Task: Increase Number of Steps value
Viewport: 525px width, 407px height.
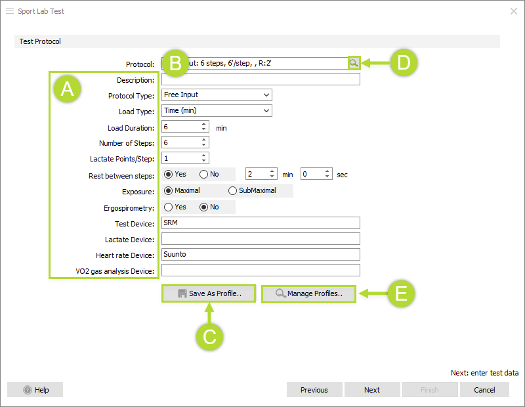Action: click(203, 140)
